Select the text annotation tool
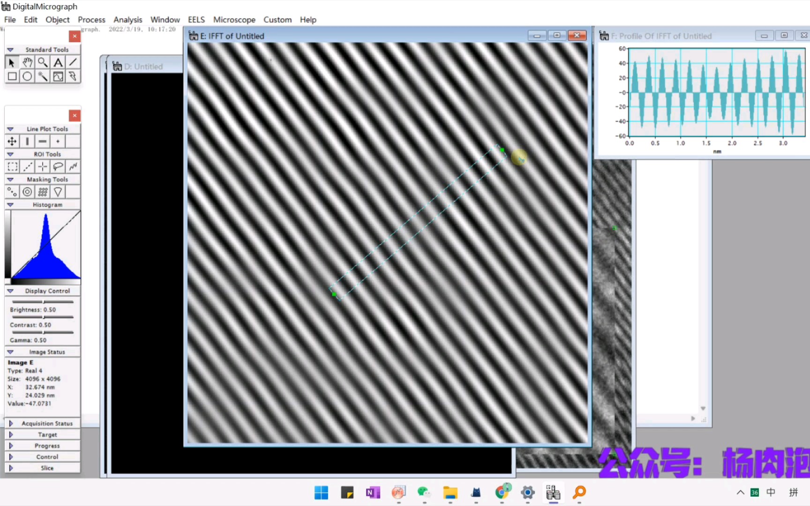The width and height of the screenshot is (810, 506). (x=58, y=62)
